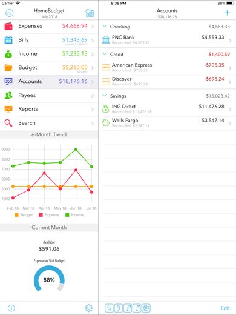The height and width of the screenshot is (315, 236).
Task: Open accounts settings gear in bottom toolbar
Action: tap(146, 308)
